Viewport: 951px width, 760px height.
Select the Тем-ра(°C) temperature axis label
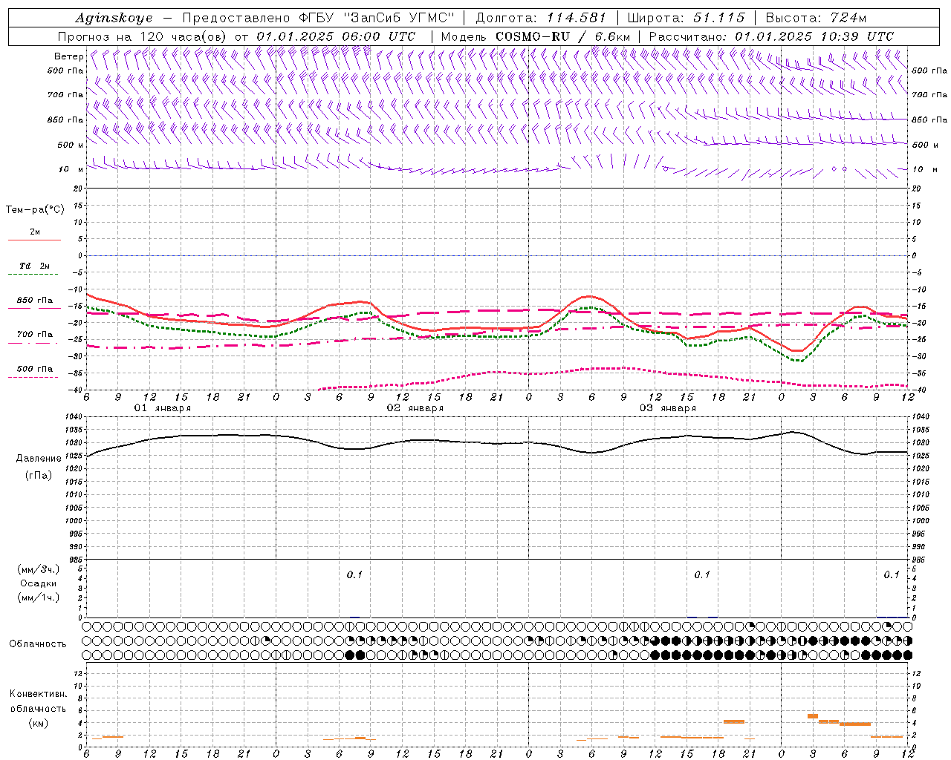pos(35,209)
